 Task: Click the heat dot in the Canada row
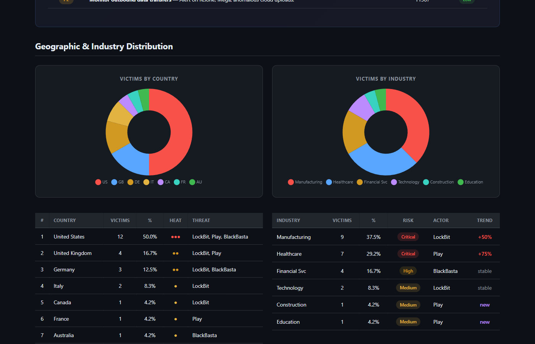point(175,303)
